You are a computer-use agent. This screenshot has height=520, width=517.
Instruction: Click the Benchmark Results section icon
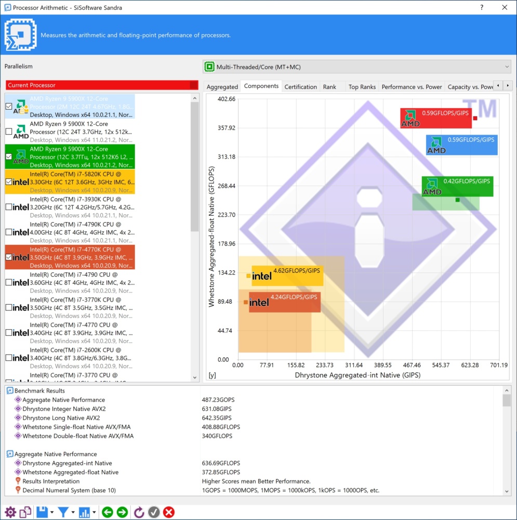(10, 391)
